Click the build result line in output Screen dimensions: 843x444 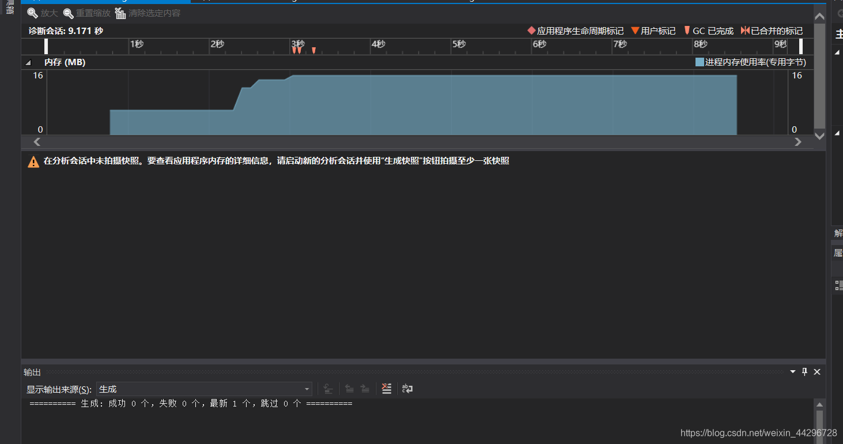191,404
